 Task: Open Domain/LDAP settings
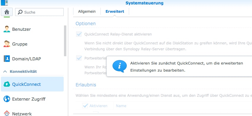coord(32,59)
